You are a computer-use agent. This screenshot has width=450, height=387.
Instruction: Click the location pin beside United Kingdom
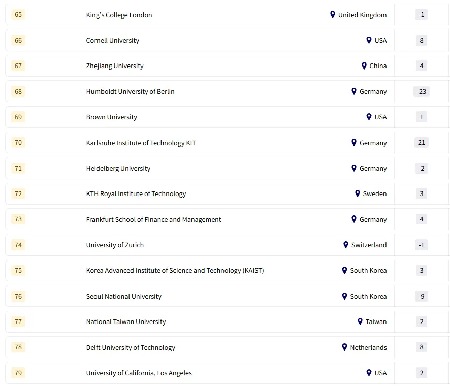(333, 15)
